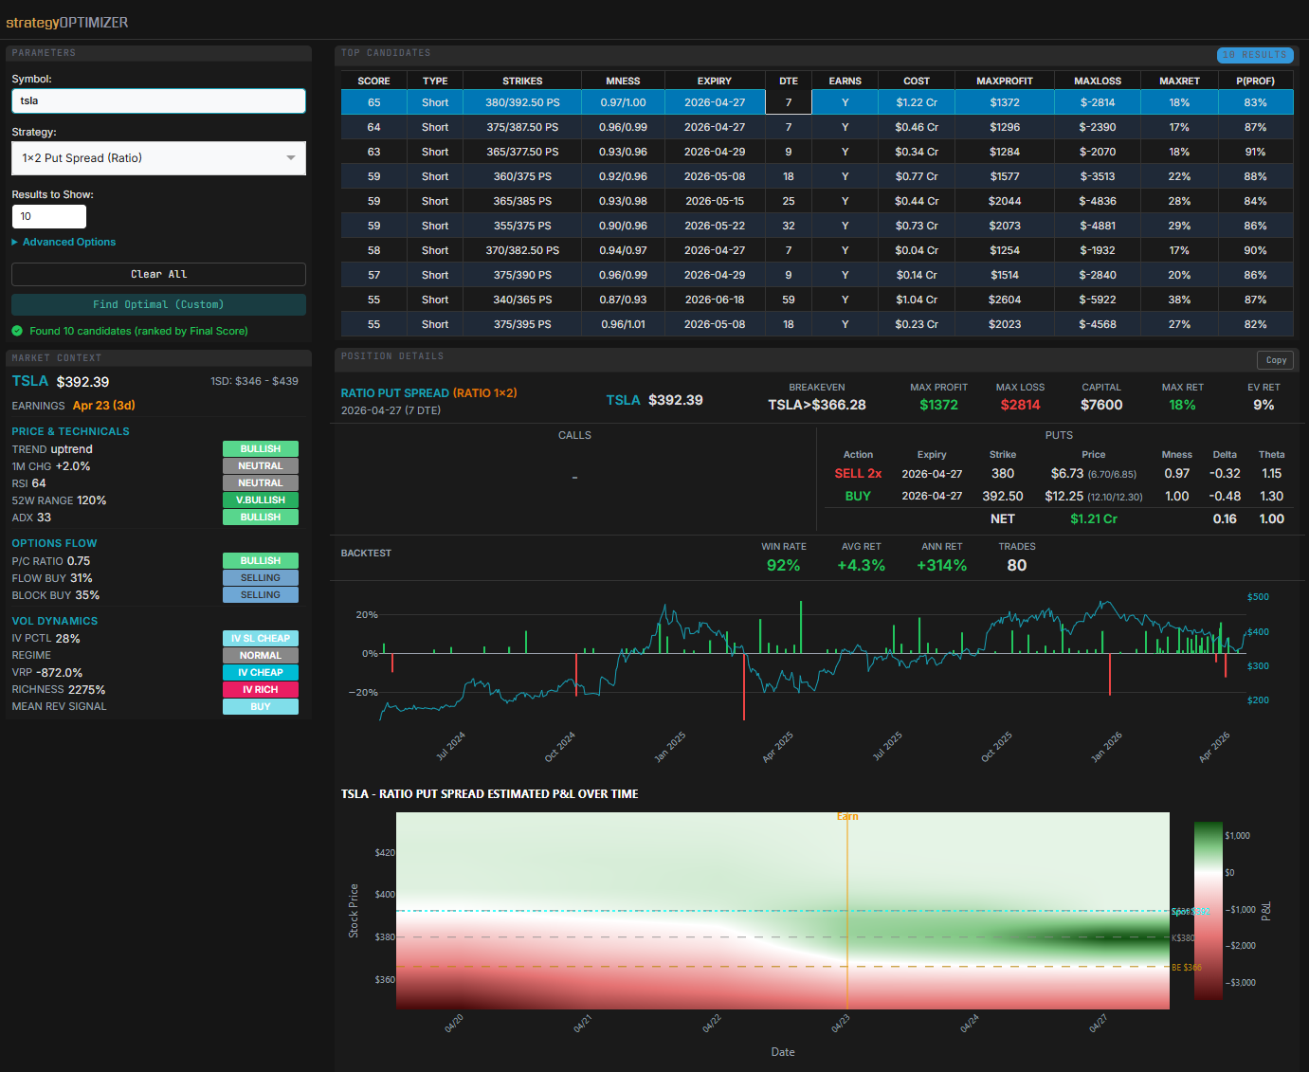Click the $1372 max profit value in details

click(938, 405)
